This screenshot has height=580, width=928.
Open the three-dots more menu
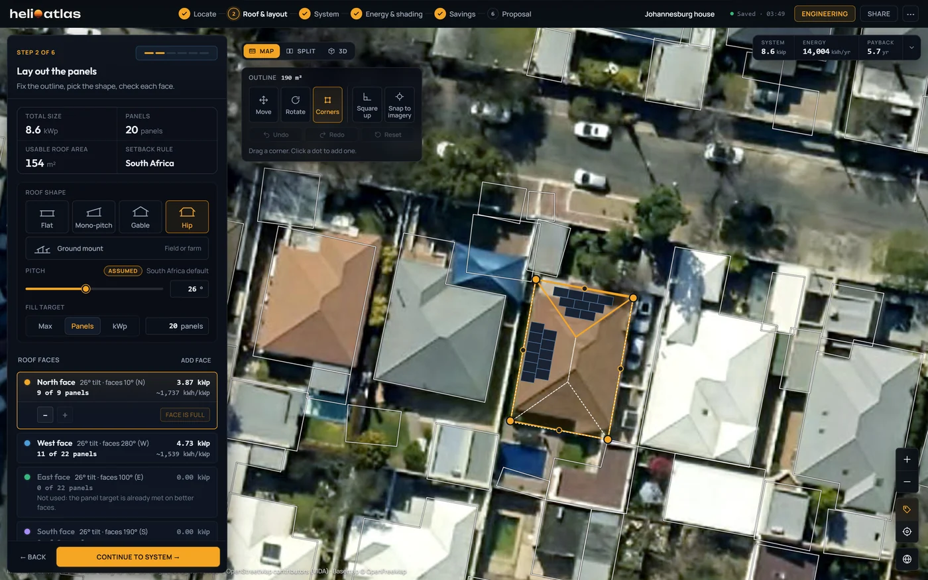click(909, 14)
